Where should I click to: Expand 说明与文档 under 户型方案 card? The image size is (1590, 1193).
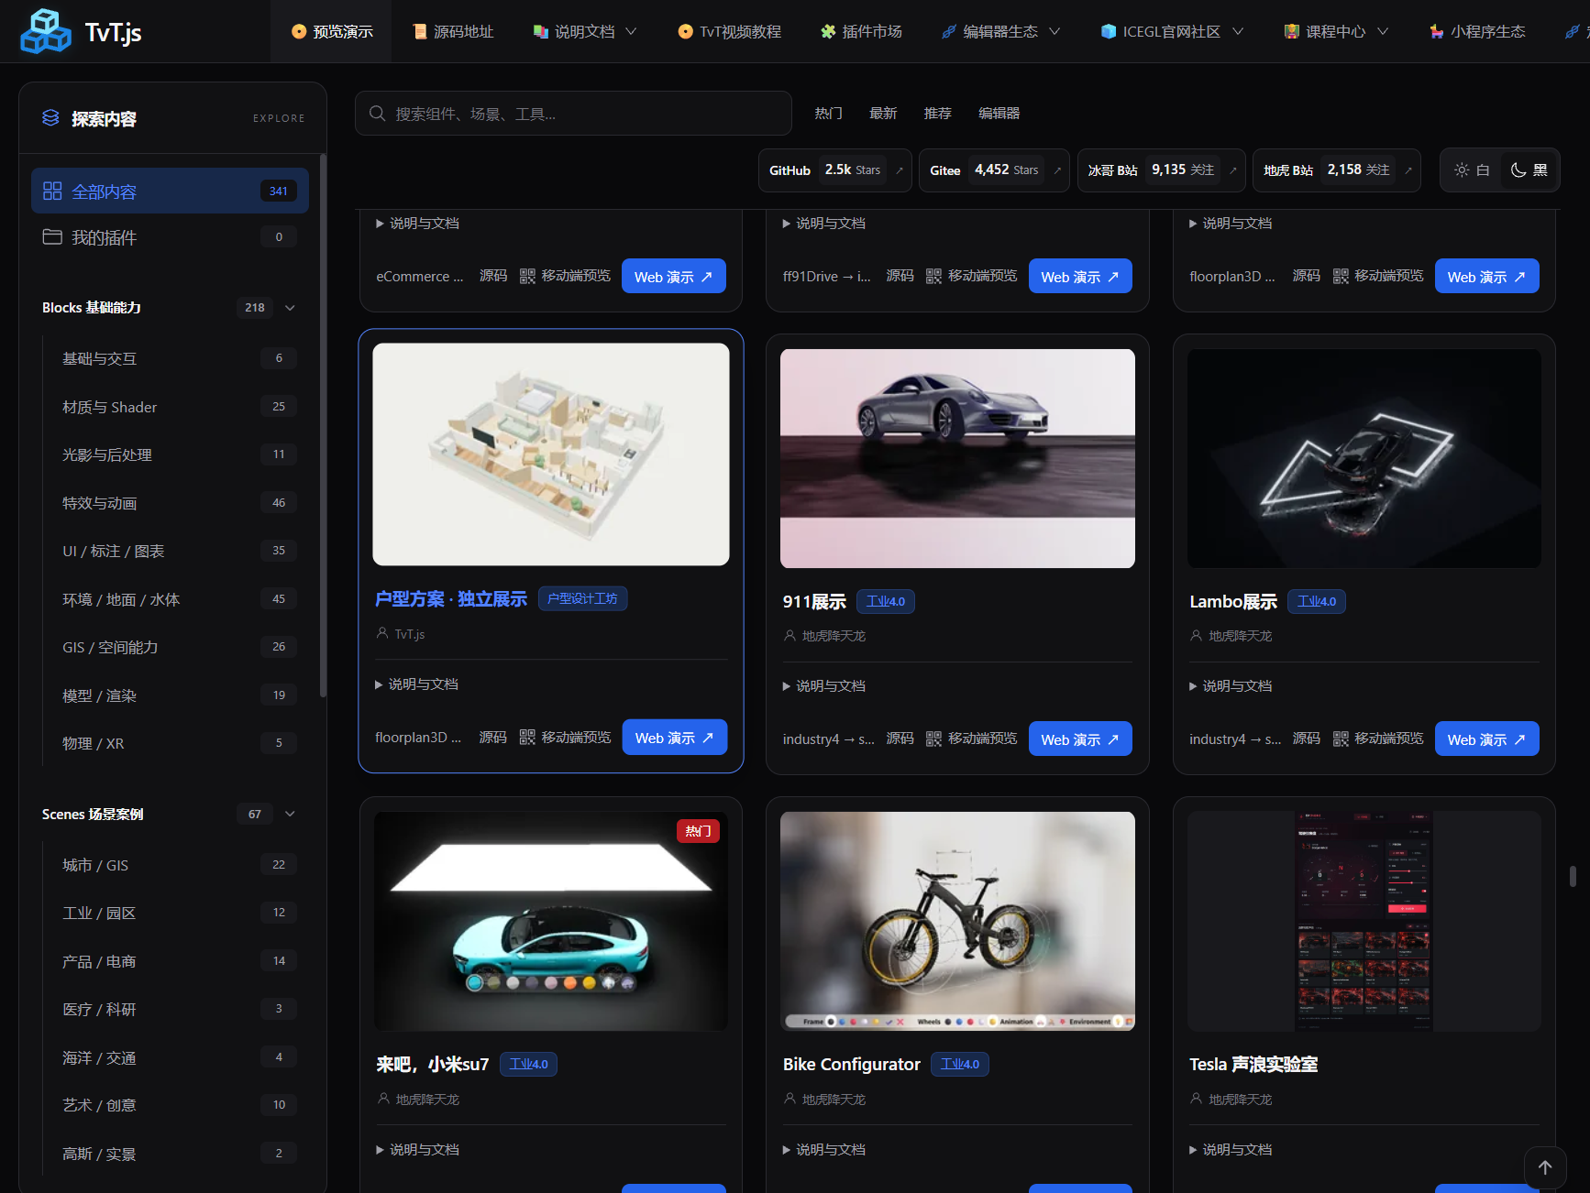click(x=416, y=684)
